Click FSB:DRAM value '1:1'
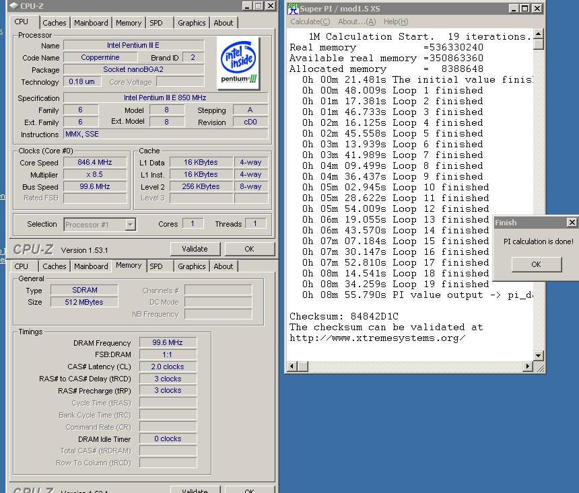 168,354
